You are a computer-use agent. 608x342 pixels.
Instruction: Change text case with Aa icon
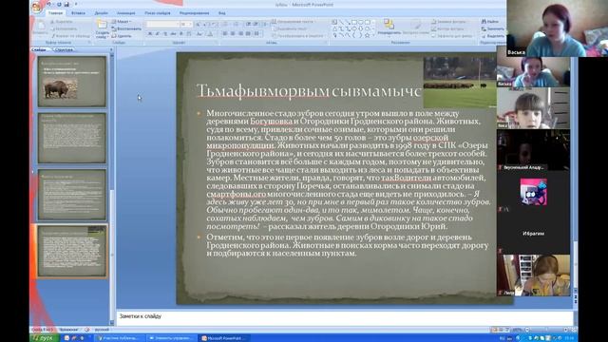coord(199,34)
